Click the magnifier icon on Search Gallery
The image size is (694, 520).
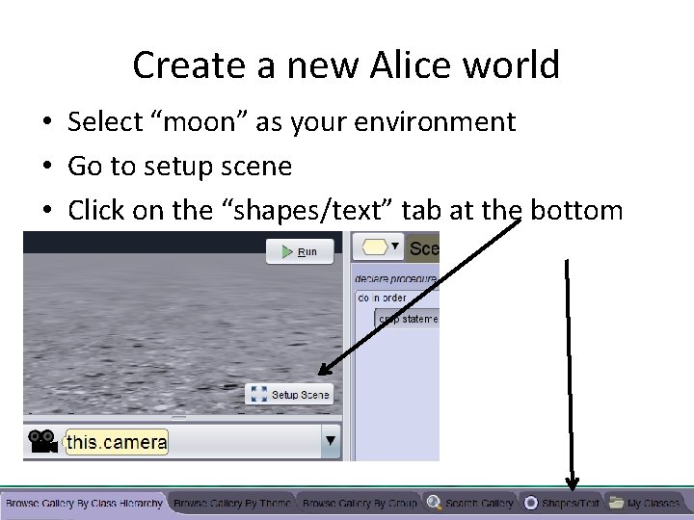(434, 503)
